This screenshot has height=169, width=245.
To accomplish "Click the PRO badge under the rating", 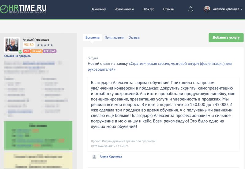I will (x=27, y=51).
